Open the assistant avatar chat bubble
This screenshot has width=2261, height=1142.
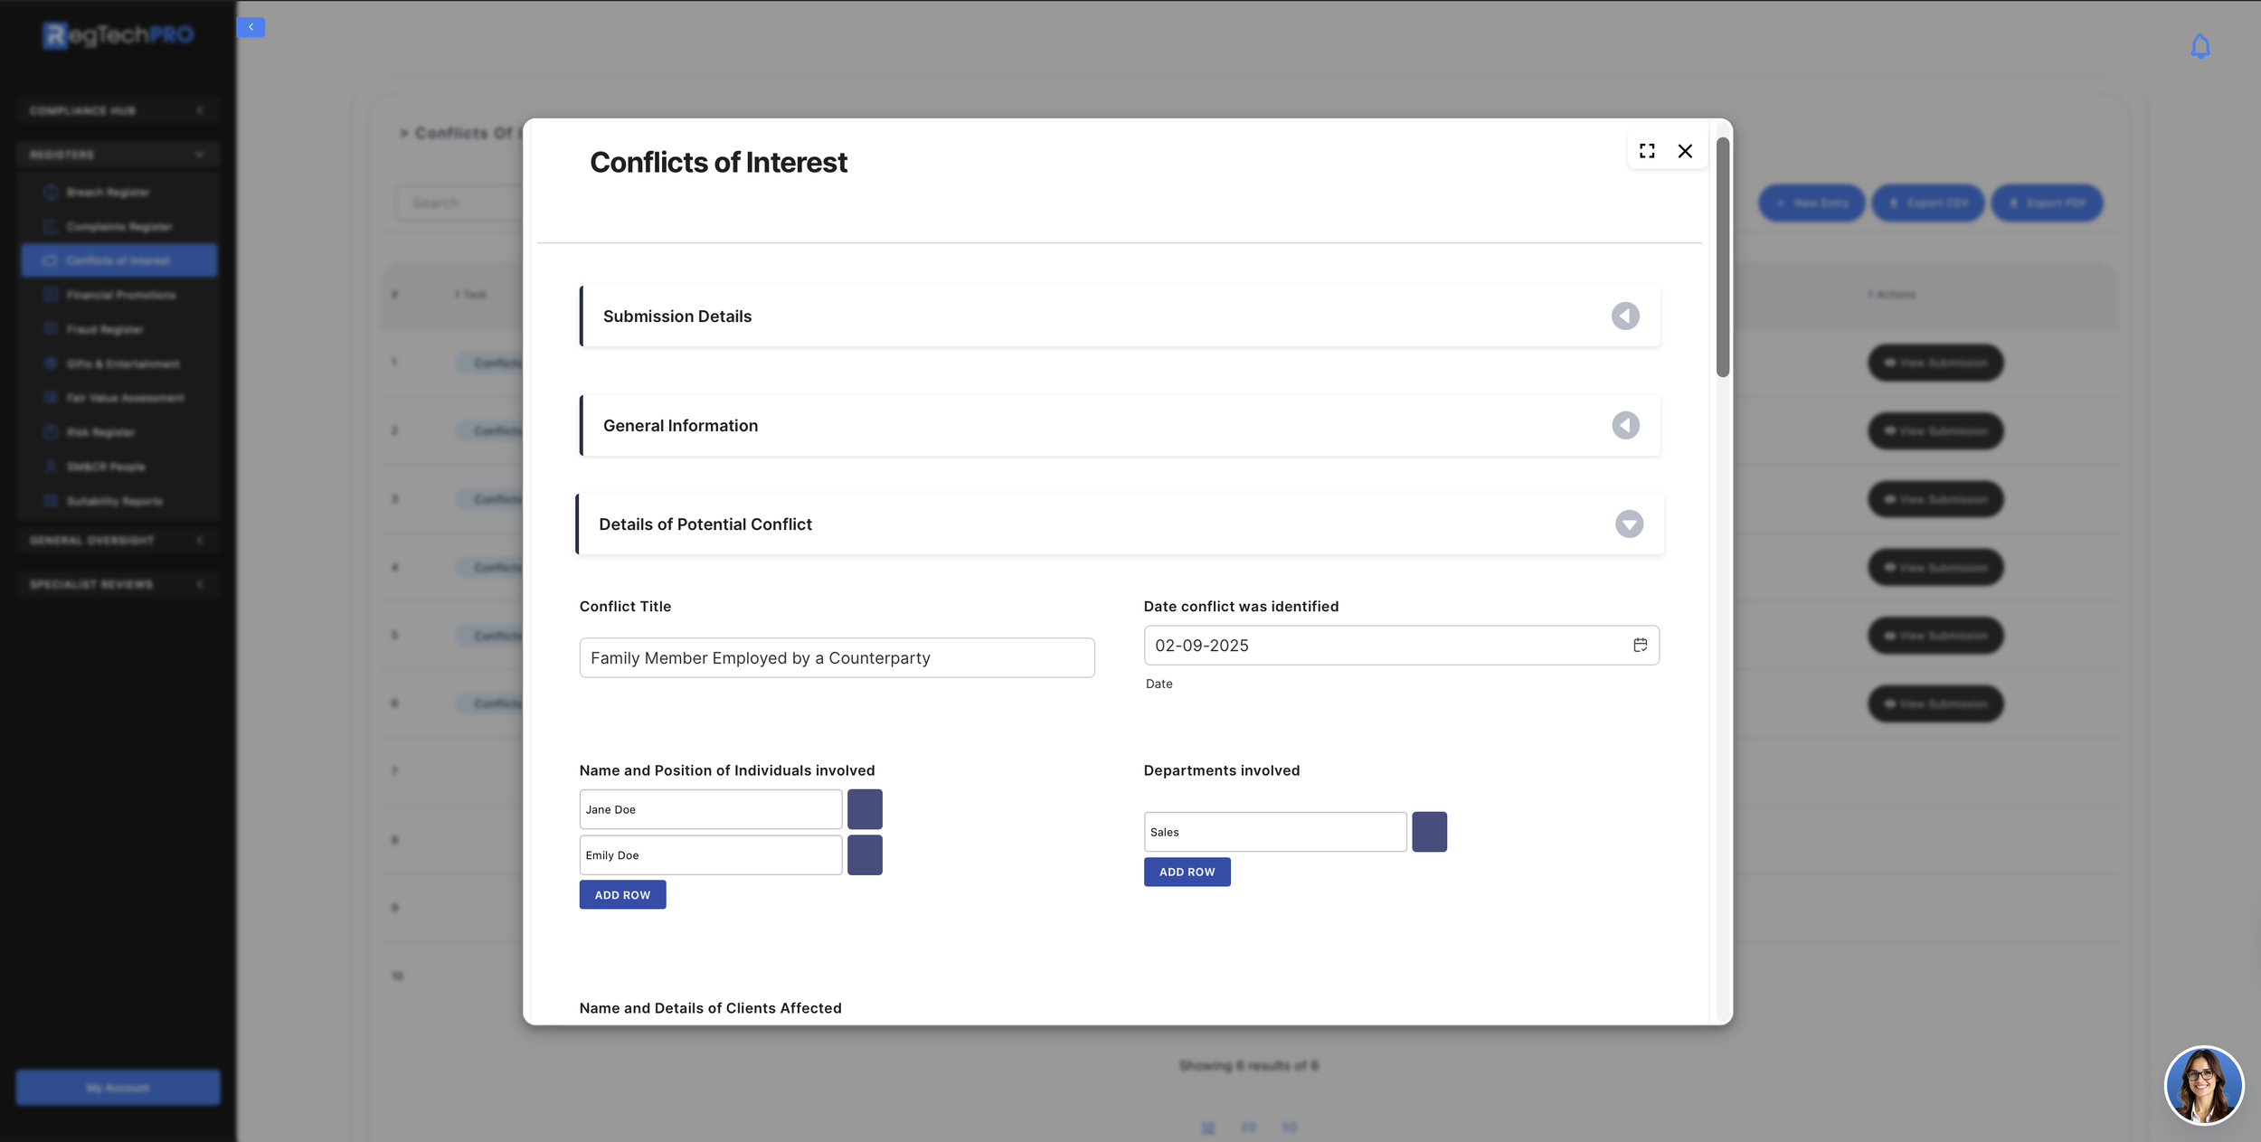click(x=2203, y=1084)
